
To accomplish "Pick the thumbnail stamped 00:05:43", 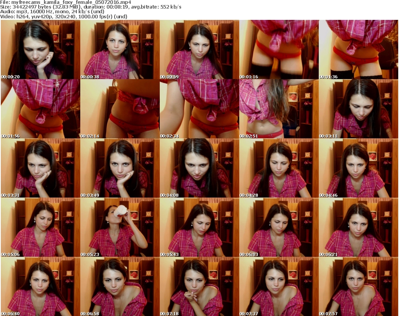I will tap(199, 228).
